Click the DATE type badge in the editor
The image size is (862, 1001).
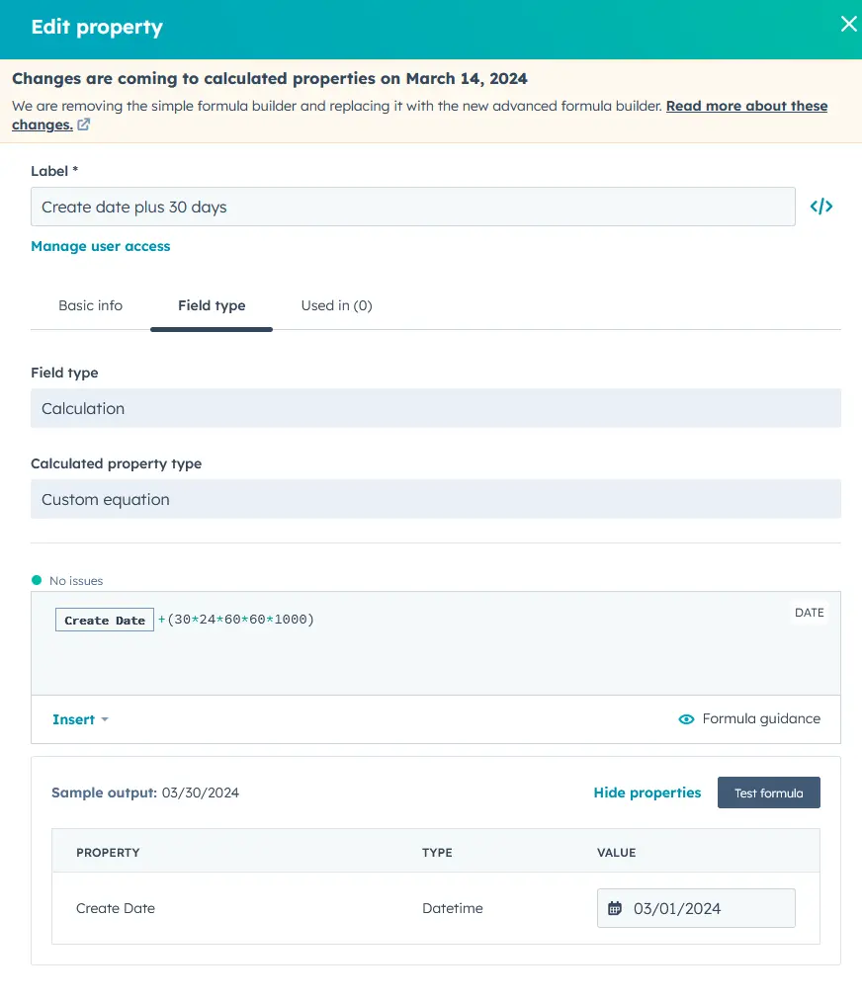tap(809, 613)
